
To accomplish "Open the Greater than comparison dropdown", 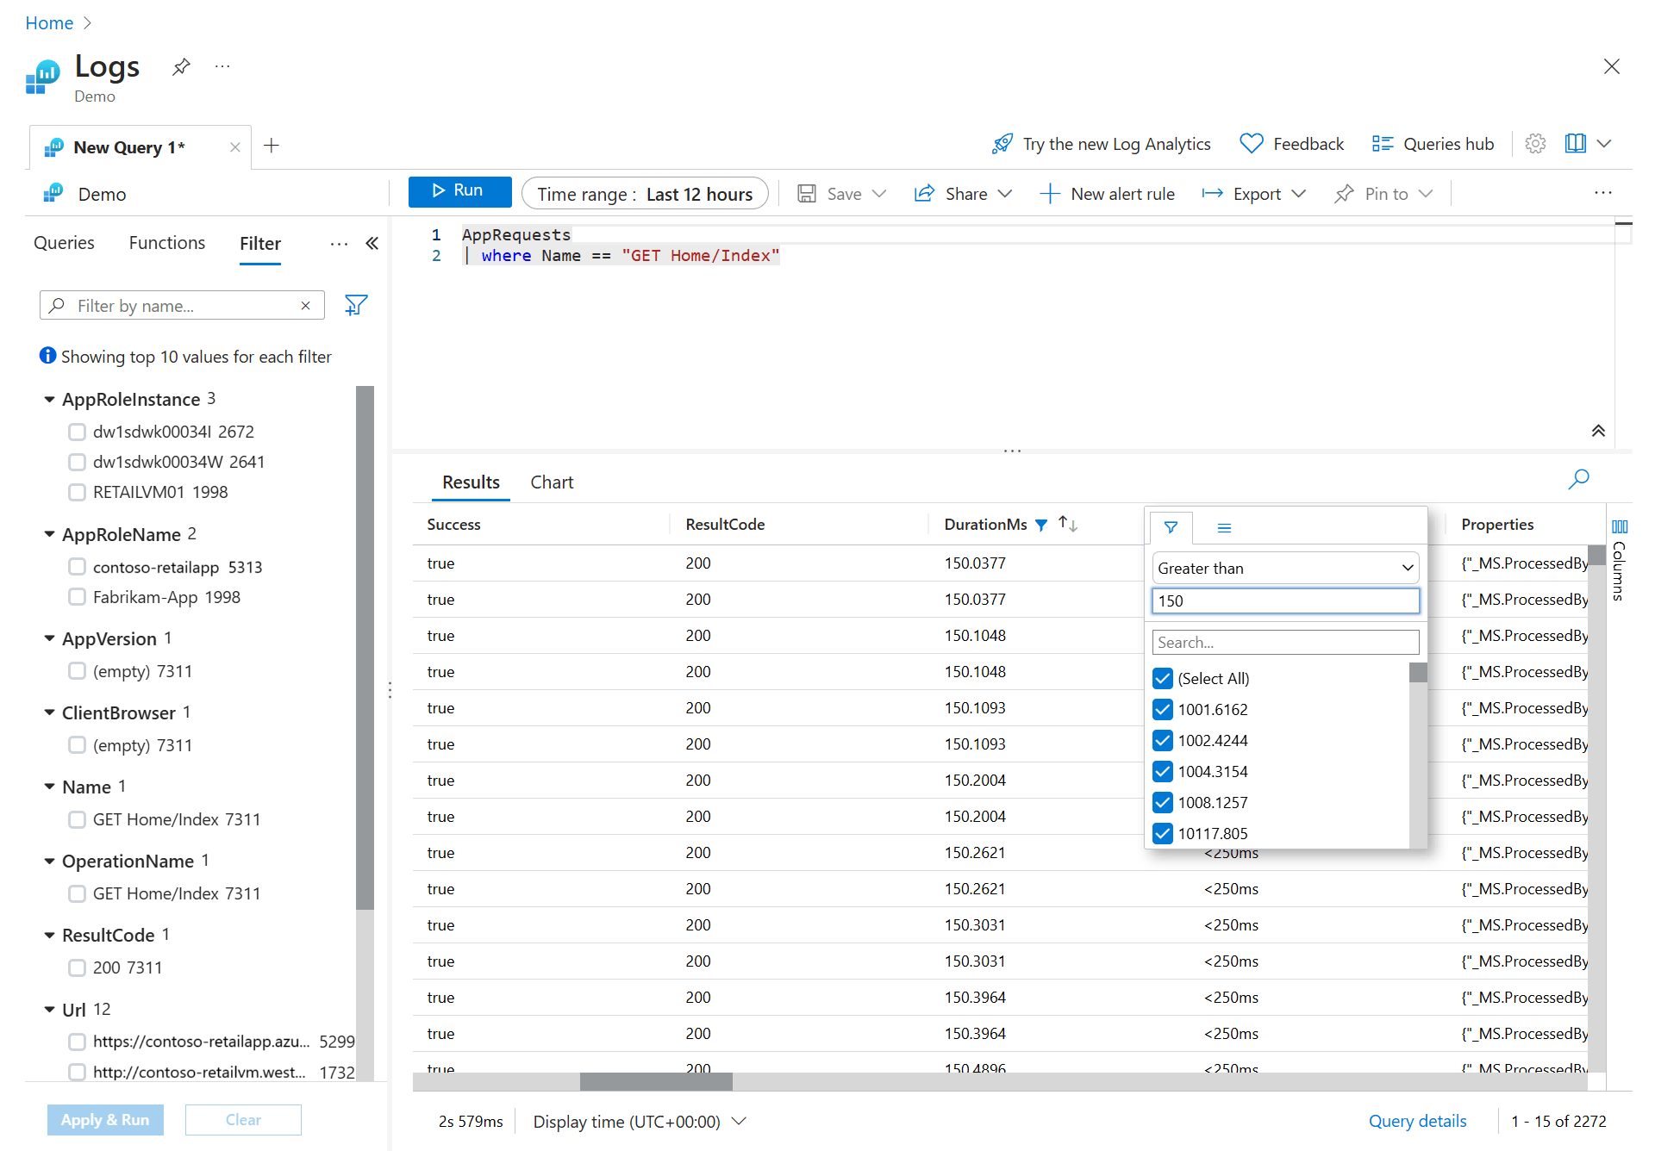I will 1284,567.
